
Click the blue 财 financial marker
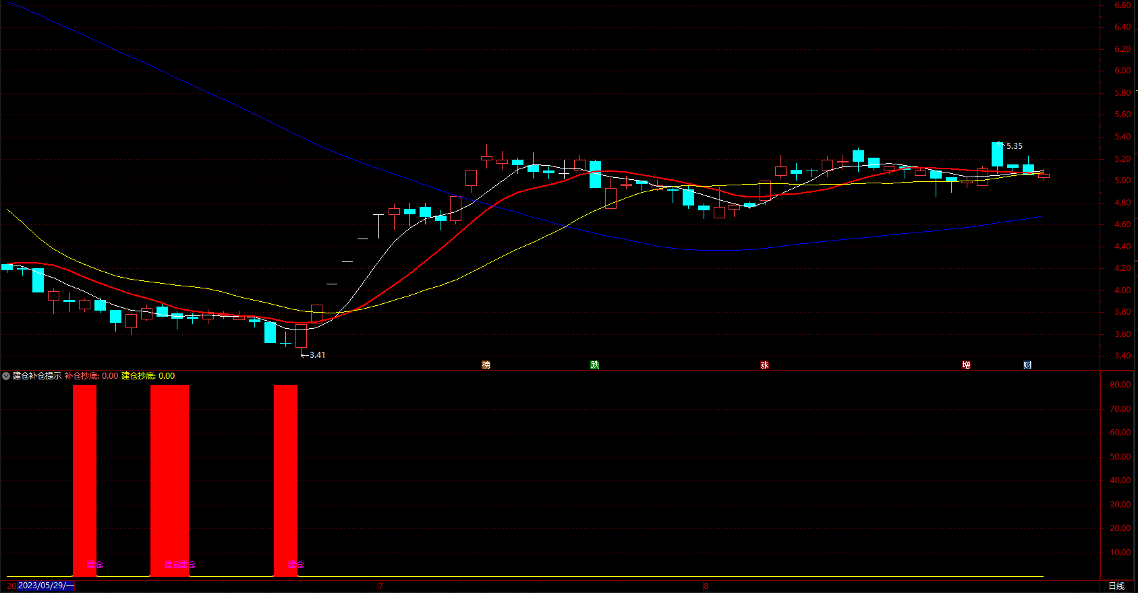point(1027,365)
